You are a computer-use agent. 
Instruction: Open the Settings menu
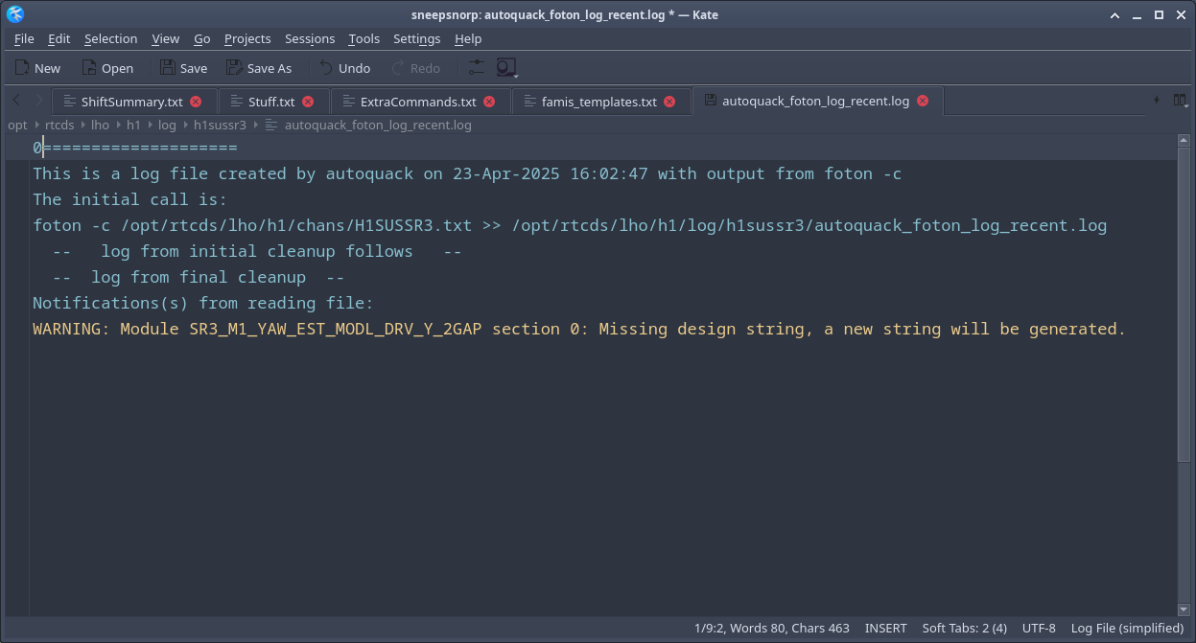416,38
